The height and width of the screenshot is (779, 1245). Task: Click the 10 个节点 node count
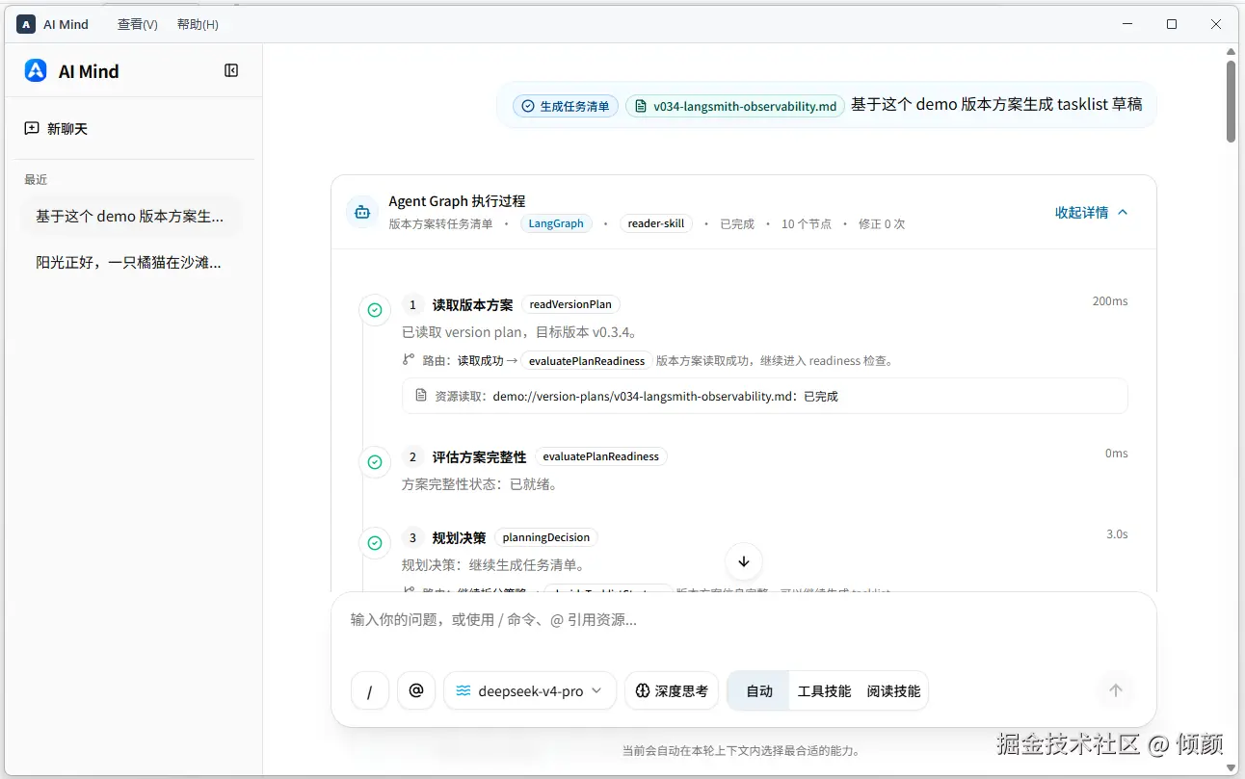pos(807,224)
